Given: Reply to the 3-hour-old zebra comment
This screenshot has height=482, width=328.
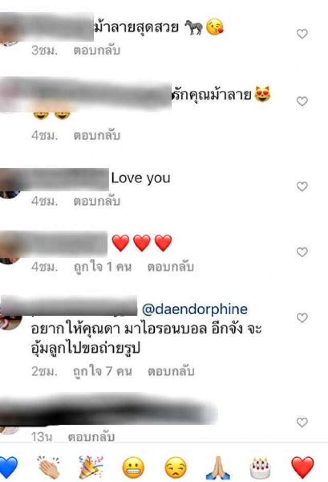Looking at the screenshot, I should point(97,50).
